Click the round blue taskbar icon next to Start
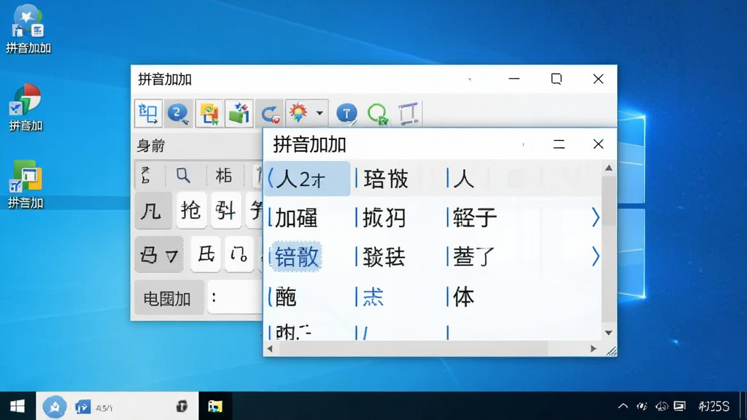747x420 pixels. [54, 407]
